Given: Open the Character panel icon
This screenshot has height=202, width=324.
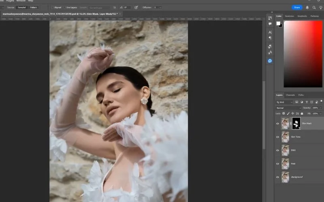Looking at the screenshot, I should pyautogui.click(x=270, y=32).
